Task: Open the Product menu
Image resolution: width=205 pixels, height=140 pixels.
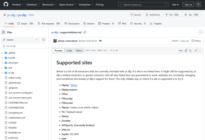Action: 18,5
